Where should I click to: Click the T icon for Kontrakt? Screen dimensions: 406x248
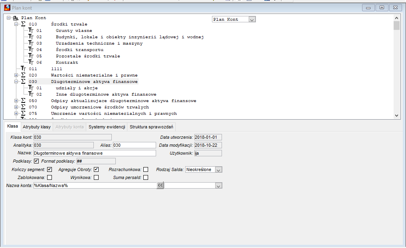tap(31, 62)
